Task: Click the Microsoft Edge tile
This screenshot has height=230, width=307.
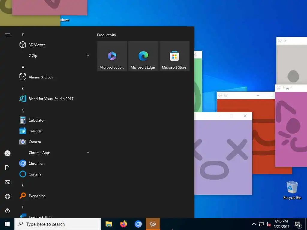Action: click(143, 56)
